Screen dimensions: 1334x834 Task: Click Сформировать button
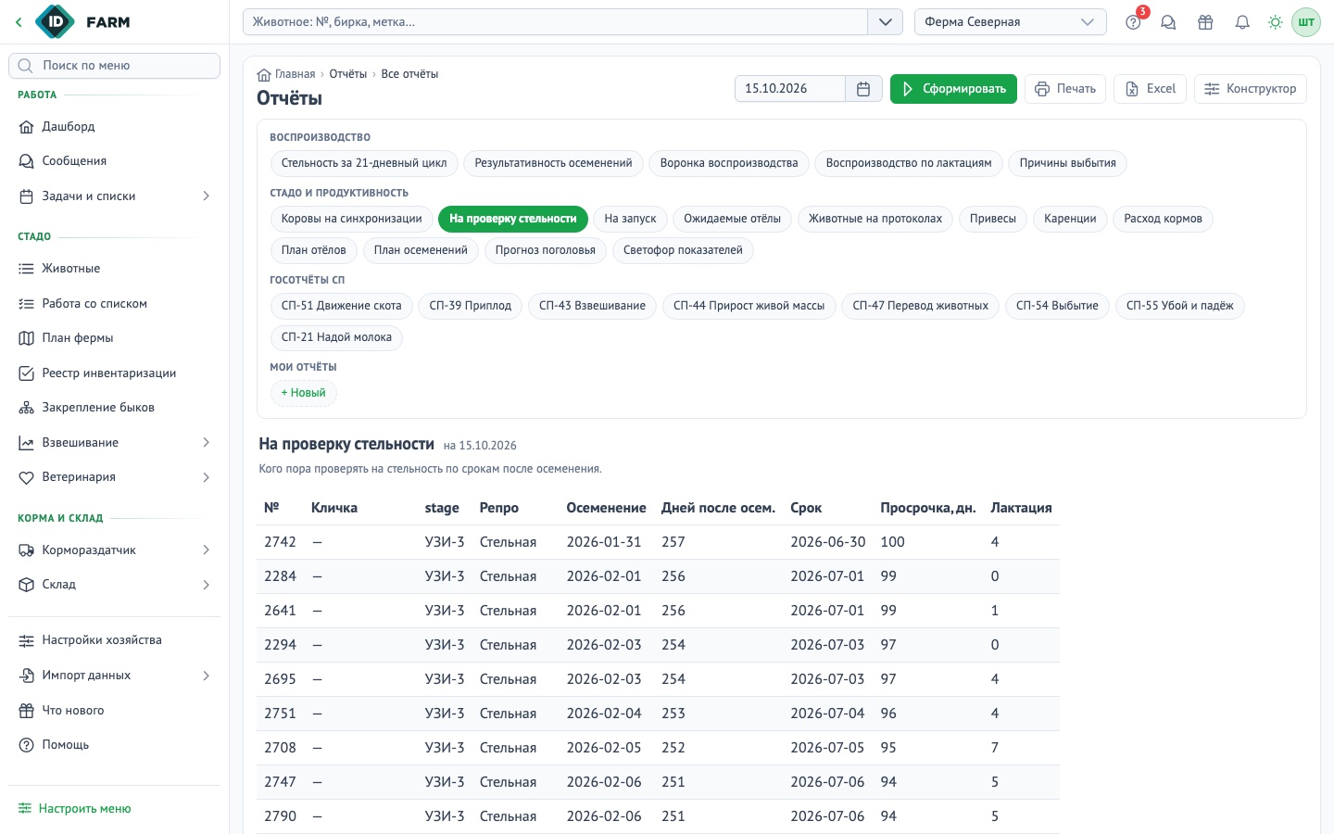click(x=953, y=89)
